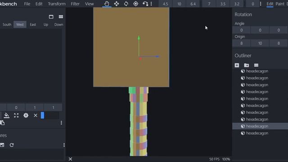Select the Down face tab
This screenshot has width=288, height=162.
click(58, 24)
